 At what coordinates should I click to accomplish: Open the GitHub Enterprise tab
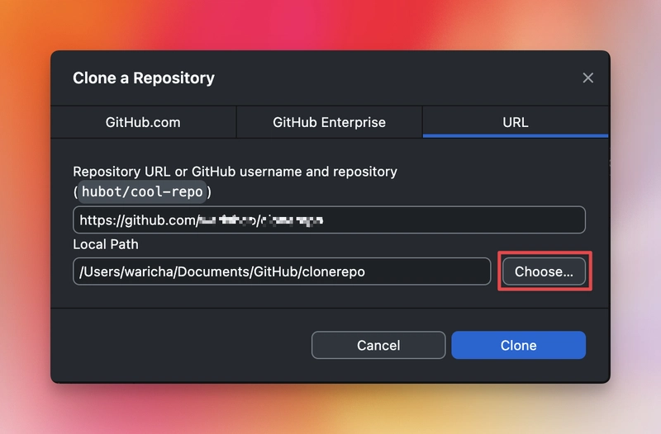tap(329, 122)
